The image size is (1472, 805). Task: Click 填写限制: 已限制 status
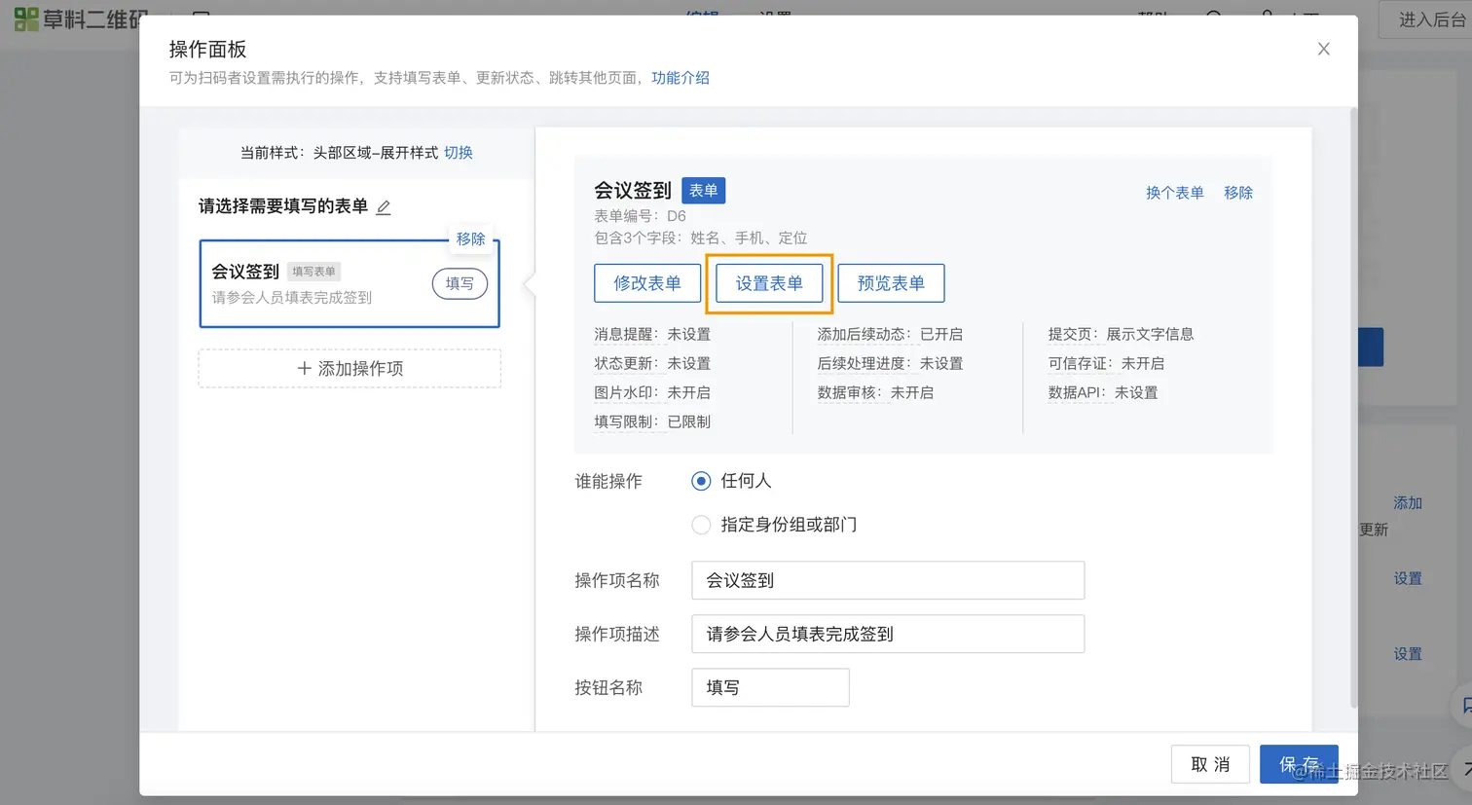(x=652, y=421)
